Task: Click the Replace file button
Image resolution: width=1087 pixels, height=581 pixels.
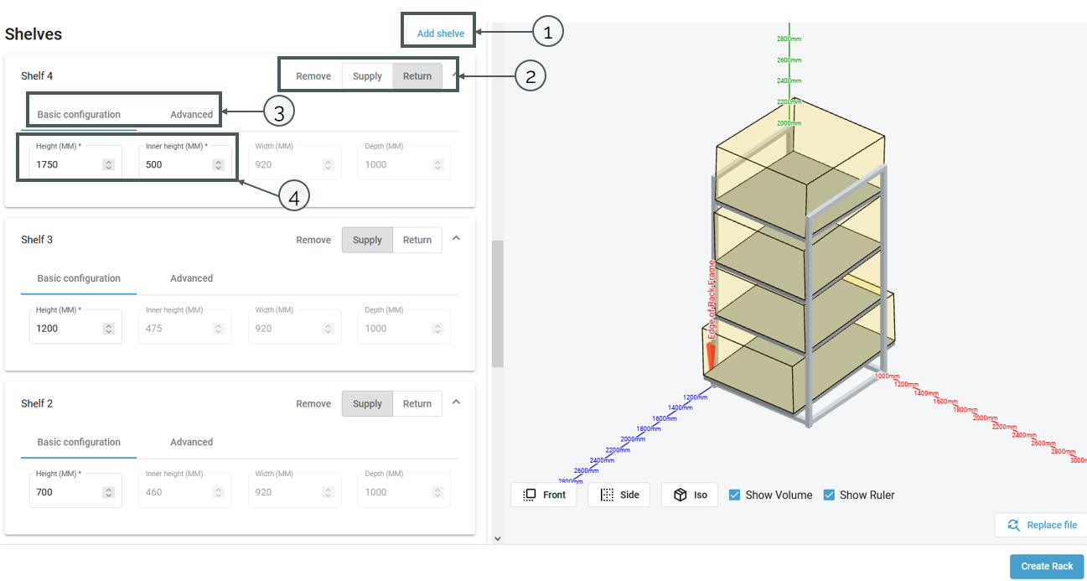Action: 1041,525
